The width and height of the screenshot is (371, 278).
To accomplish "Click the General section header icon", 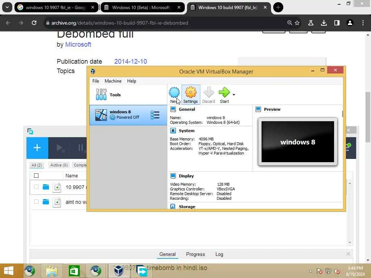I will (x=173, y=109).
